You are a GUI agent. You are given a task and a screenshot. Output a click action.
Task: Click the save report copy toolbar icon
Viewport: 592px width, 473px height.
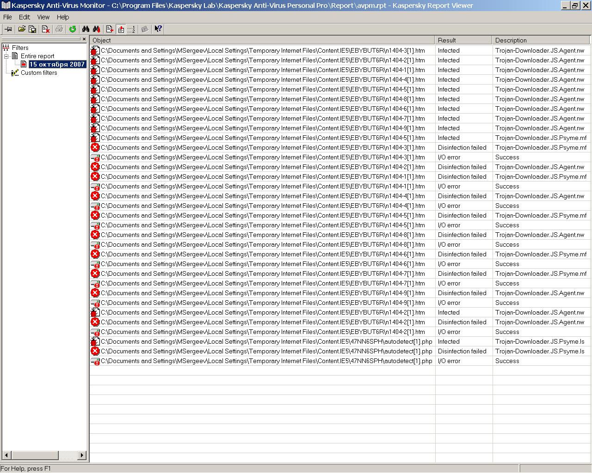click(32, 29)
